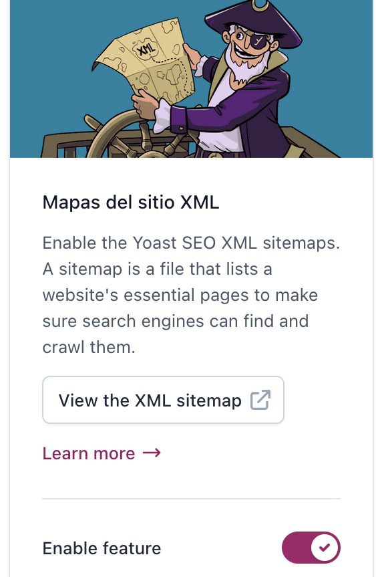Click the pirate's eyepatch with Yoast logo
This screenshot has width=382, height=577.
click(260, 41)
